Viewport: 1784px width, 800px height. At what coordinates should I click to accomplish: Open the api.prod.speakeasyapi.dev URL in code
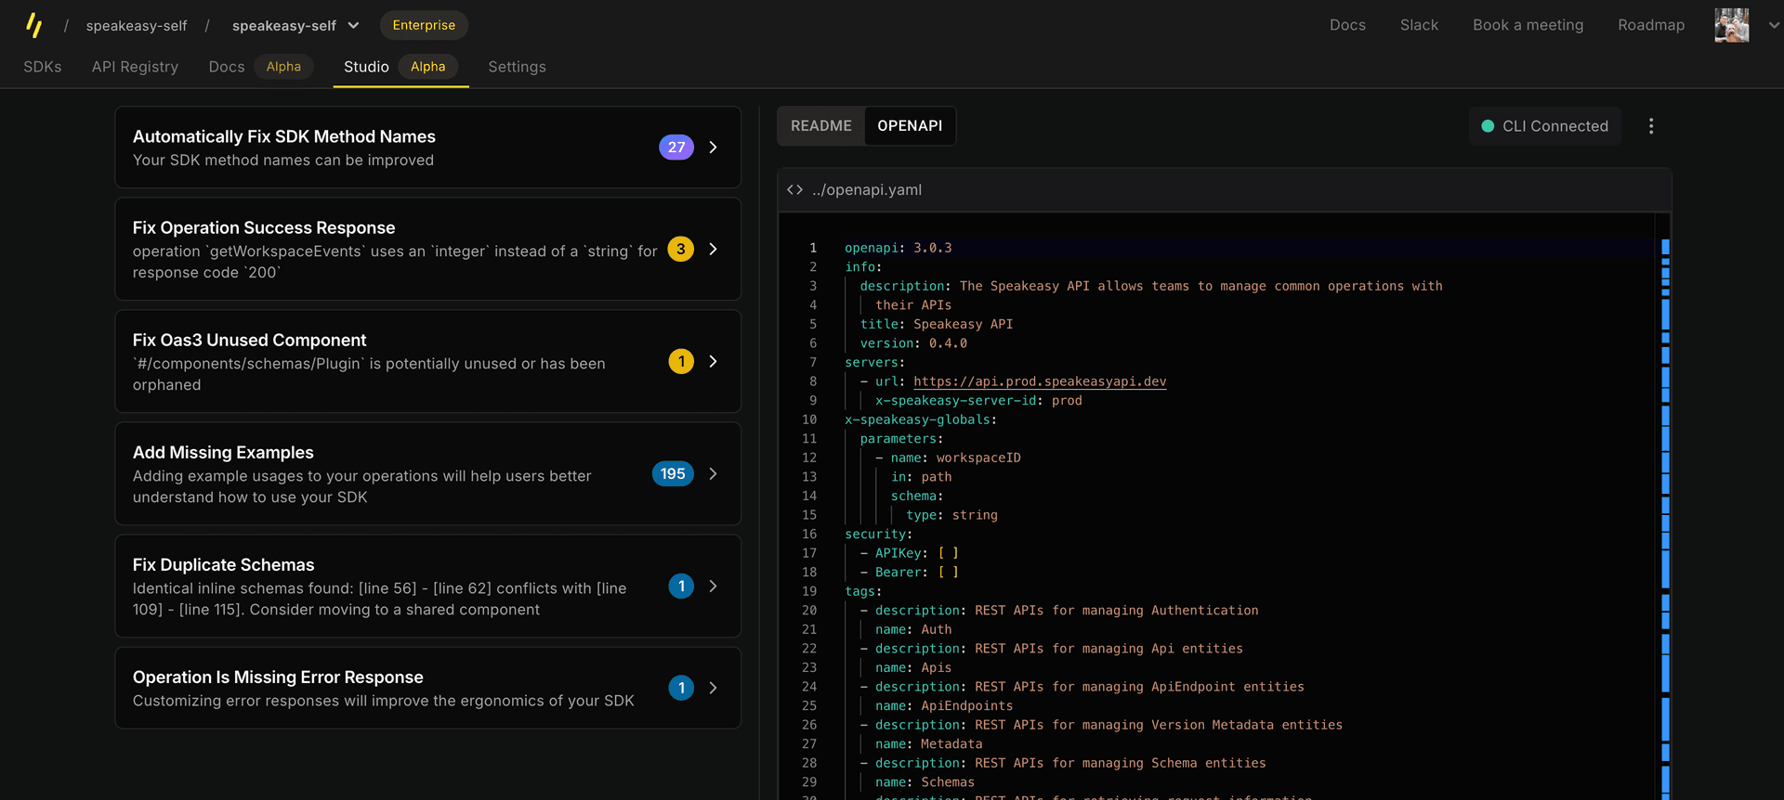coord(1039,381)
